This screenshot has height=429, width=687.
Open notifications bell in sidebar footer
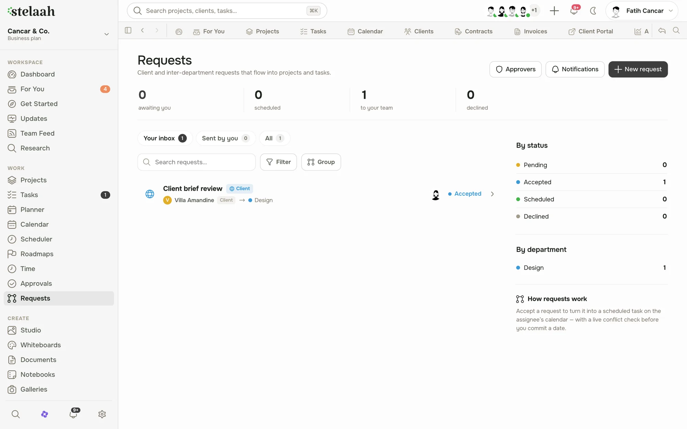[x=73, y=414]
